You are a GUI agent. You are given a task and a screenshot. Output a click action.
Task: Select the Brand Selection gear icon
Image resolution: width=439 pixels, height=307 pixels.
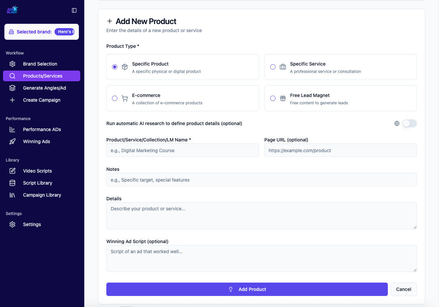point(12,64)
